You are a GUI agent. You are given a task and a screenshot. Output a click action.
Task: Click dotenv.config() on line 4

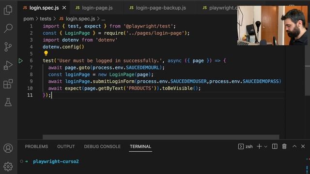63,47
